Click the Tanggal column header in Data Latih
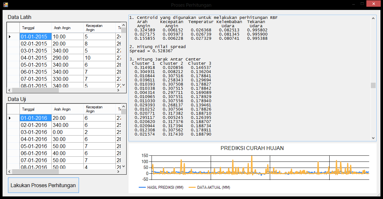This screenshot has height=199, width=383. coord(29,28)
